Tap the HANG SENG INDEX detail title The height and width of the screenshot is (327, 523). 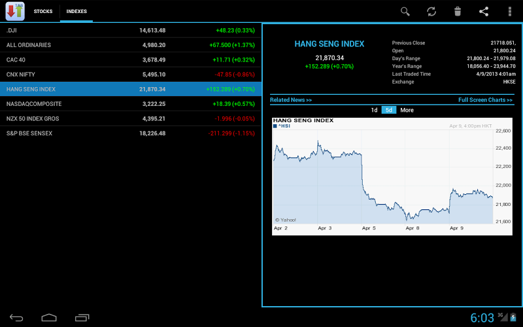click(329, 44)
